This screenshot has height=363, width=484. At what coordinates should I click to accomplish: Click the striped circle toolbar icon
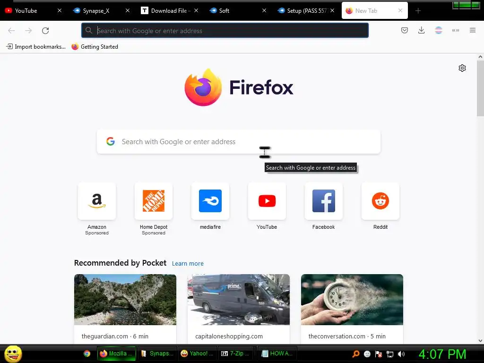point(439,30)
